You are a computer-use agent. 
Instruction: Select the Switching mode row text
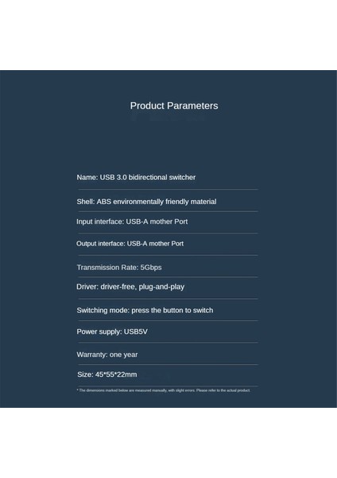[x=145, y=311]
